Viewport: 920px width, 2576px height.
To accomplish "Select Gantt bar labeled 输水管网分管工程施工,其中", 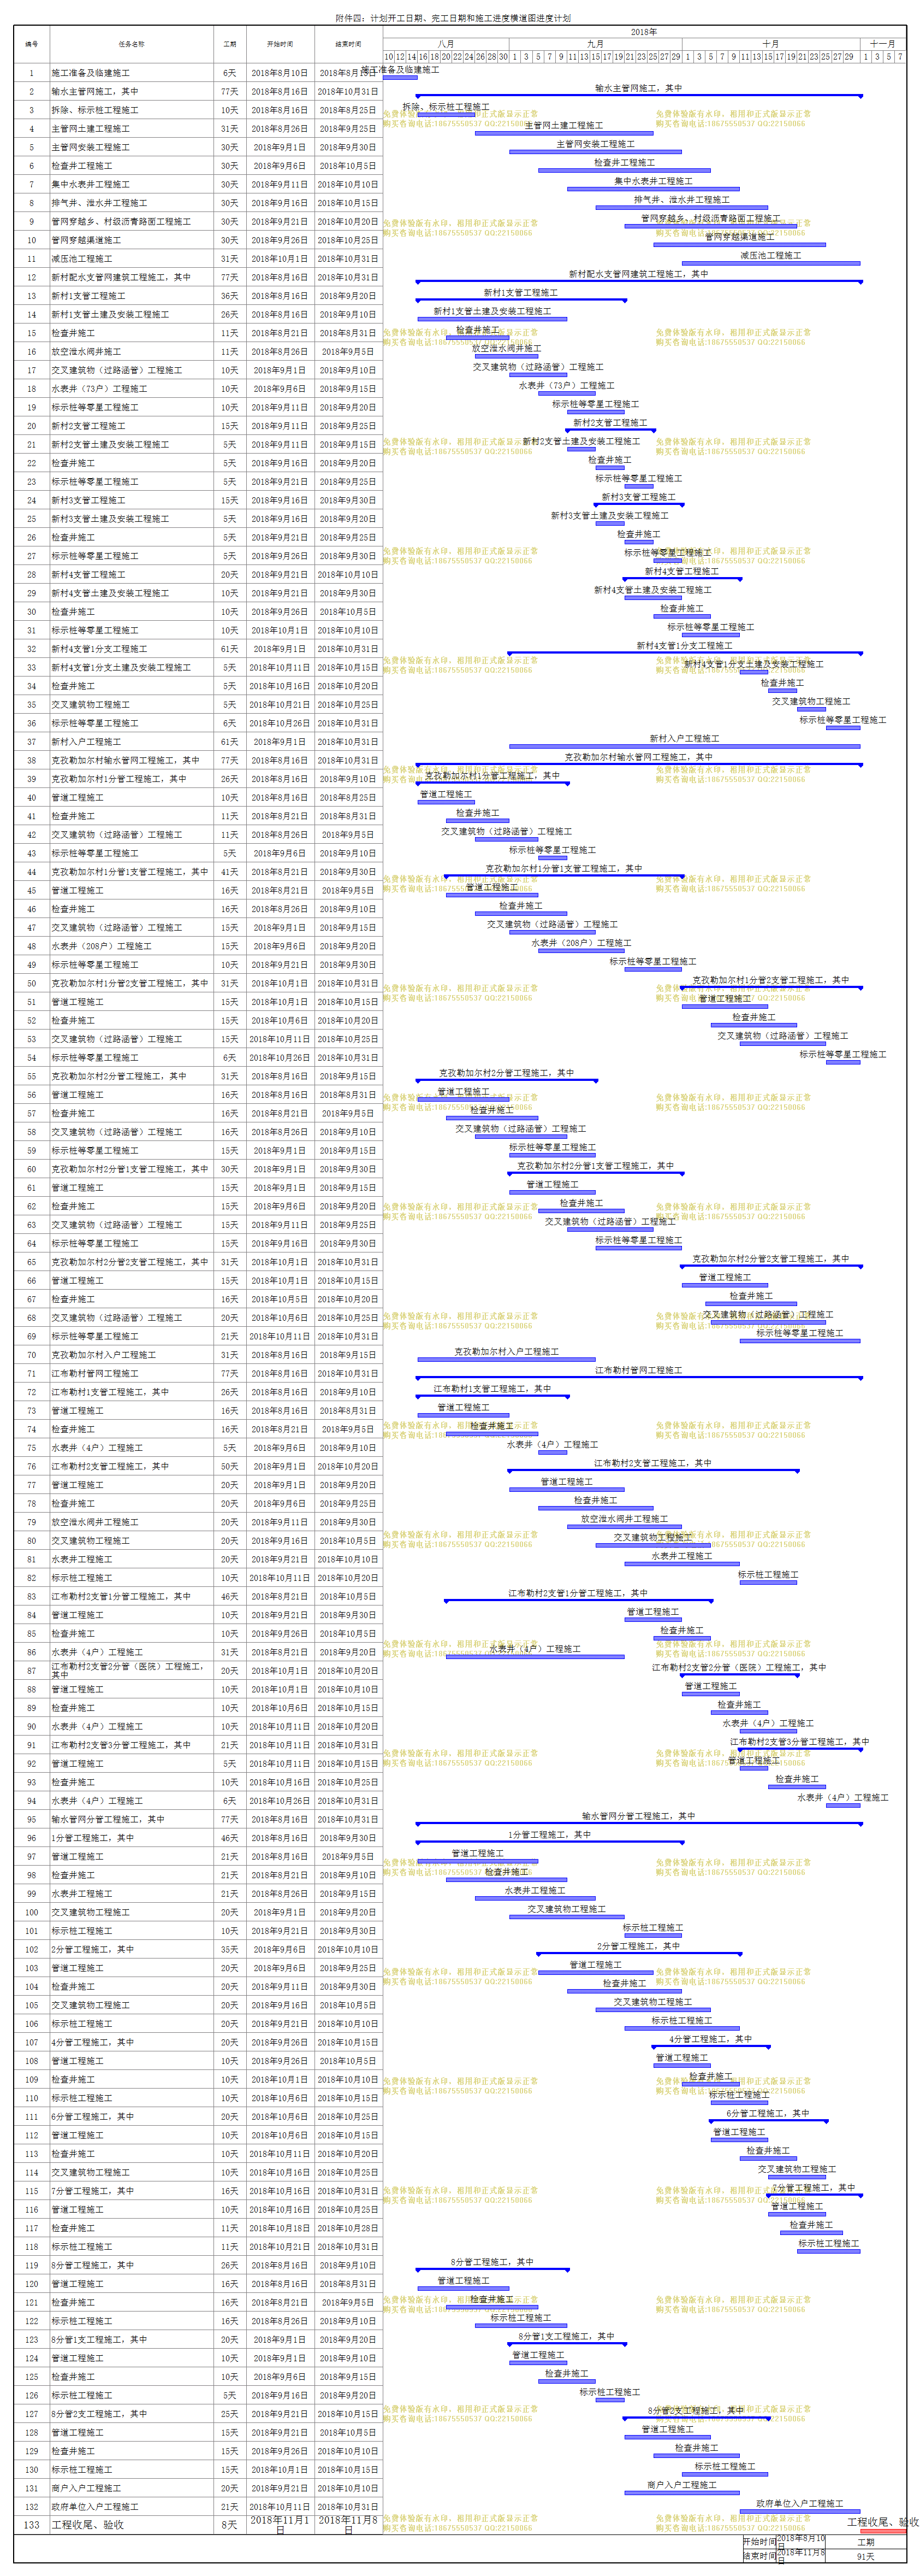I will 638,1824.
